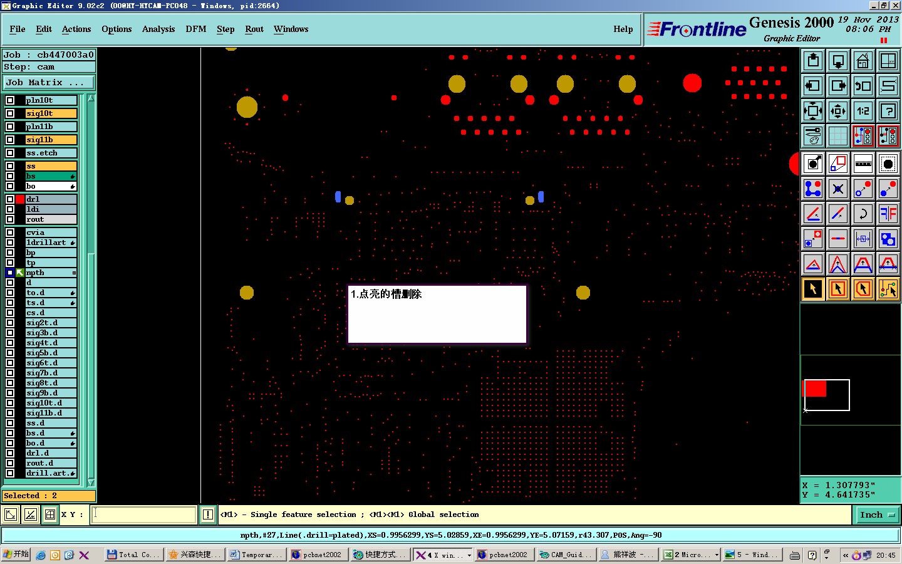The image size is (902, 564).
Task: Toggle checkbox for sig10t layer
Action: [10, 113]
